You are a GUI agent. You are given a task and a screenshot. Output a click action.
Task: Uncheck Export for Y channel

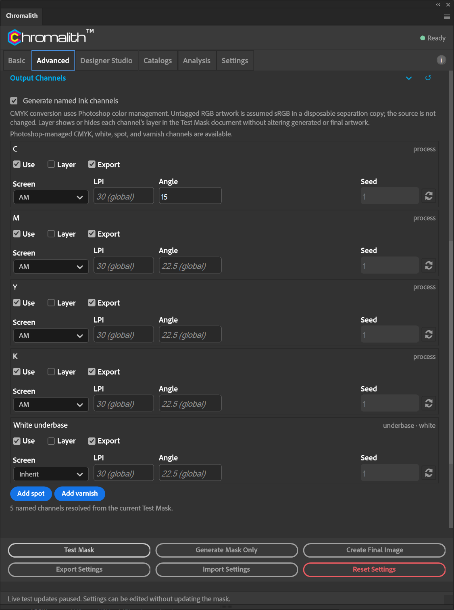[x=92, y=302]
